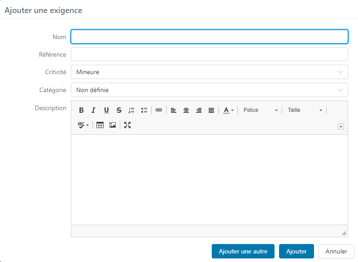The image size is (358, 262).
Task: Open the Criticité dropdown
Action: 209,72
